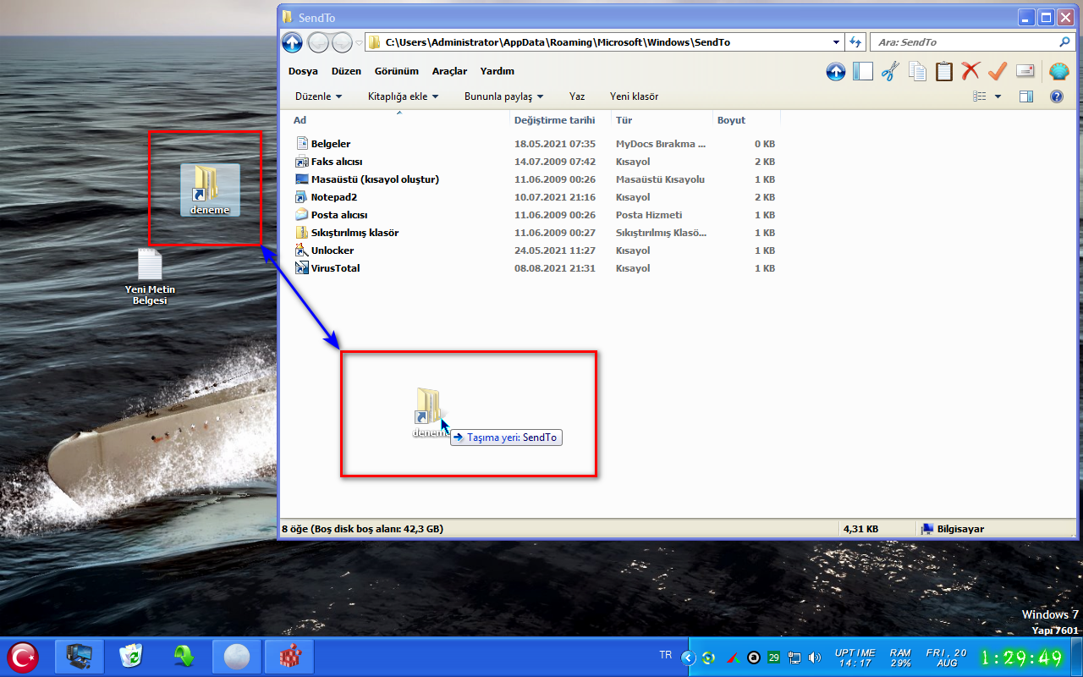This screenshot has height=677, width=1083.
Task: Click the green arrow taskbar icon
Action: tap(184, 657)
